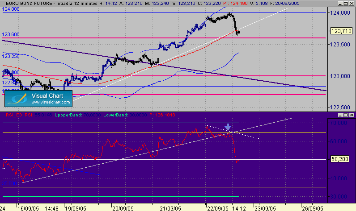This screenshot has width=356, height=211.
Task: Click the '123.250' level label on the chart
Action: [11, 56]
